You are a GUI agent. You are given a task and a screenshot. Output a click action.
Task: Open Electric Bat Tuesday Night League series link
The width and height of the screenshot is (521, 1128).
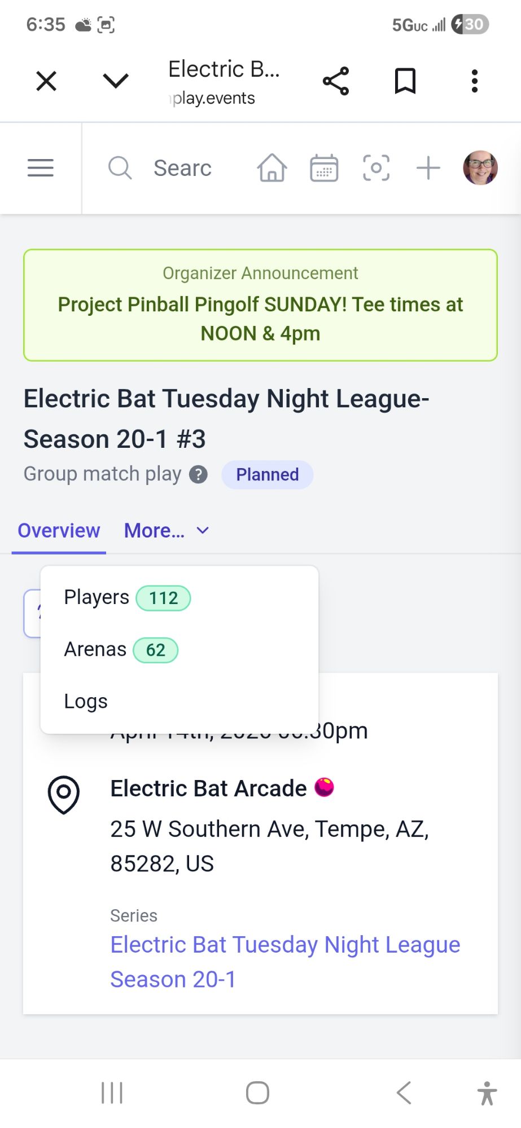click(285, 962)
